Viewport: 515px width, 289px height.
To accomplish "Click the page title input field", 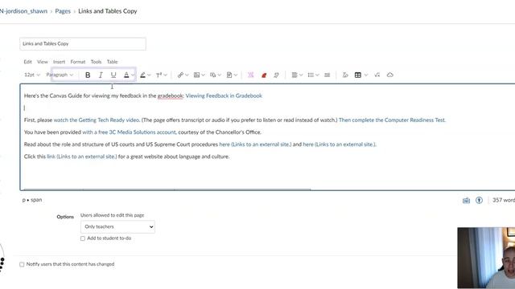I will (83, 44).
